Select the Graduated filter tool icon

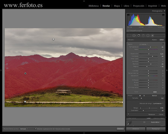pyautogui.click(x=143, y=36)
